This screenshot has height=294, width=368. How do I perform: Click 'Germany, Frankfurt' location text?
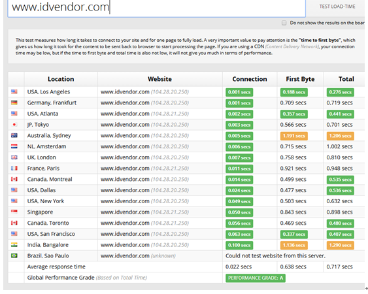tap(52, 103)
